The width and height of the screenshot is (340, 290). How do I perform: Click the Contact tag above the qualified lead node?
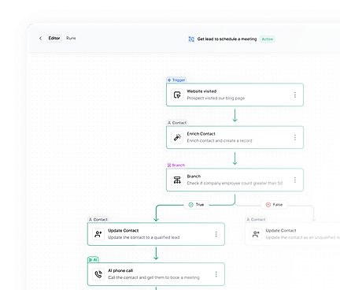pos(98,219)
